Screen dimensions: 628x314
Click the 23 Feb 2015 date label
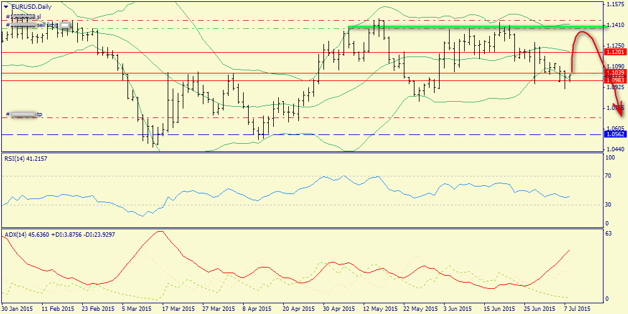click(x=98, y=309)
